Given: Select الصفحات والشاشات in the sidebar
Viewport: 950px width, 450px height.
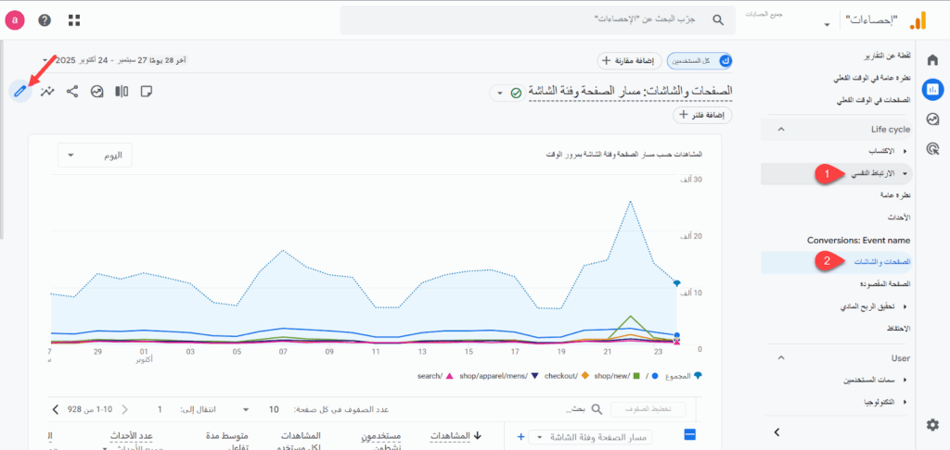Looking at the screenshot, I should [x=879, y=262].
